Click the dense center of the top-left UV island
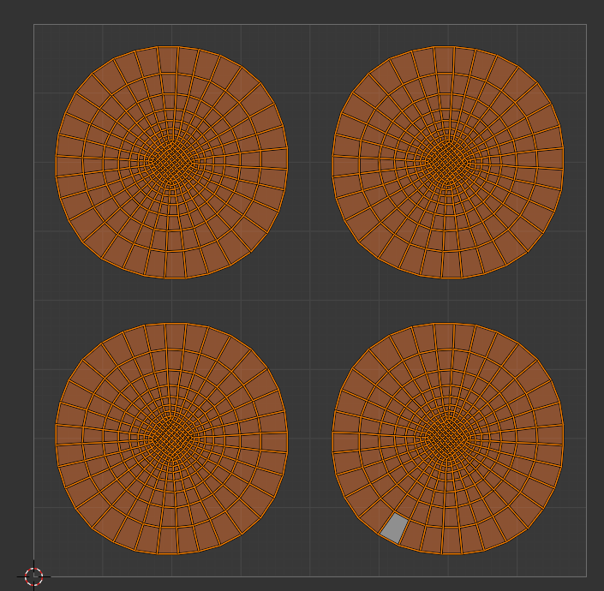 coord(172,162)
